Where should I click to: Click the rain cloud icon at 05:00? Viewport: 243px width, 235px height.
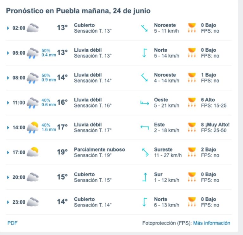pyautogui.click(x=33, y=53)
